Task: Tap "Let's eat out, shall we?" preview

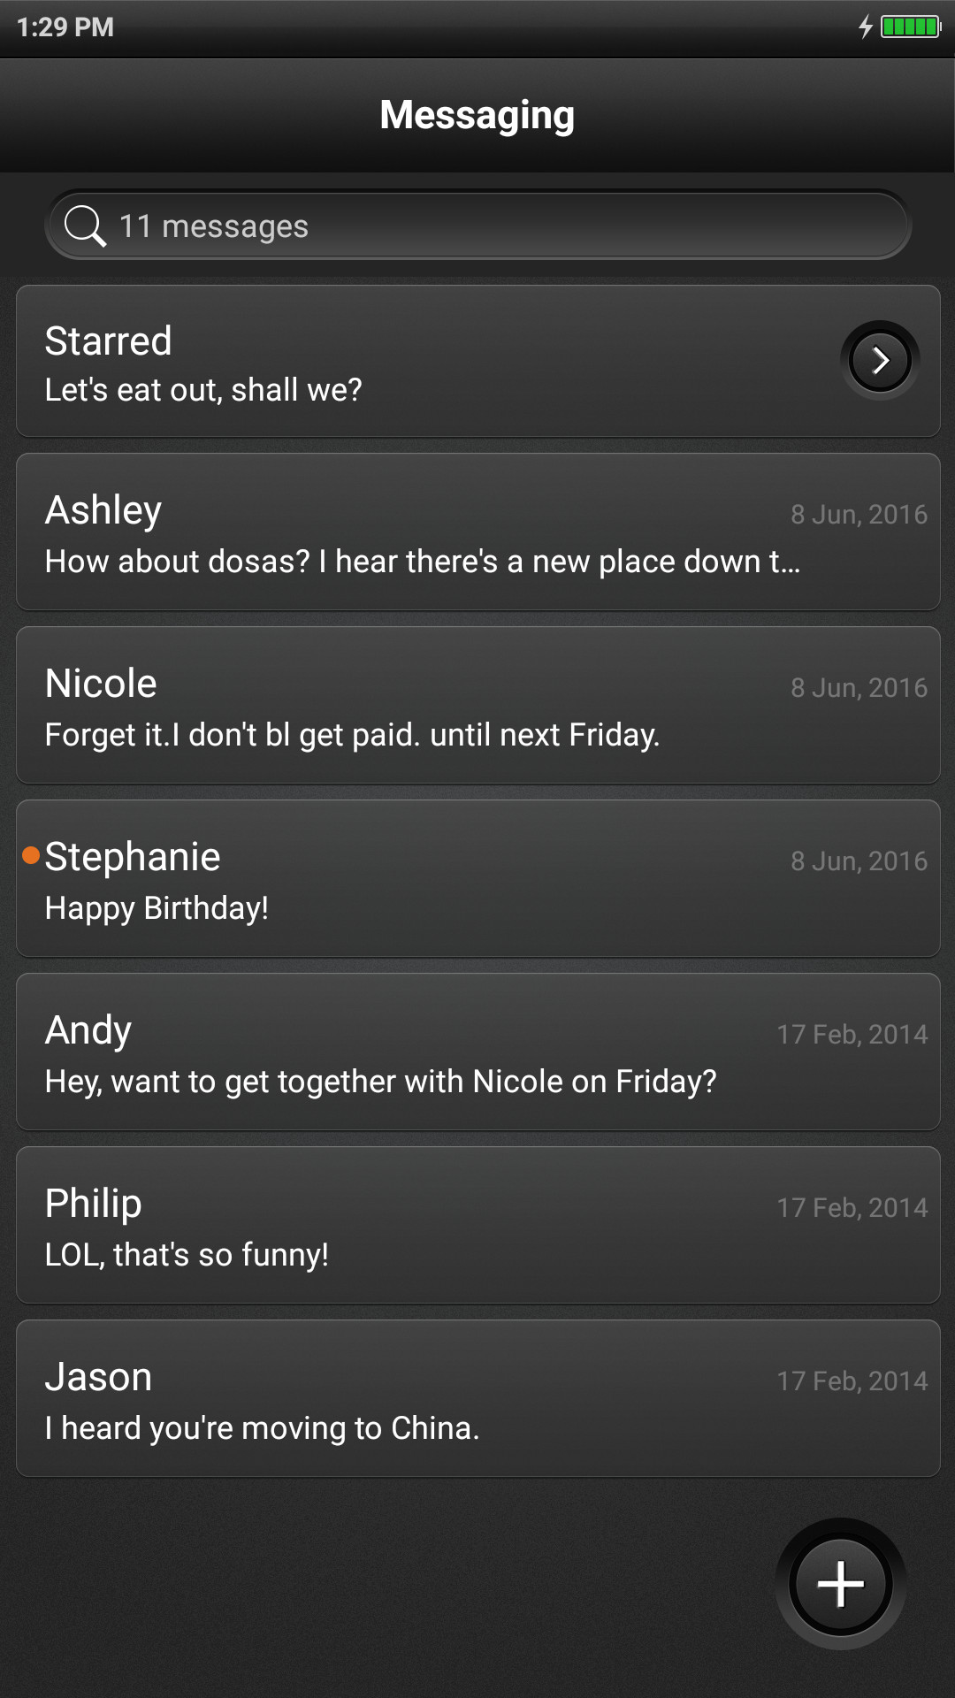Action: point(203,390)
